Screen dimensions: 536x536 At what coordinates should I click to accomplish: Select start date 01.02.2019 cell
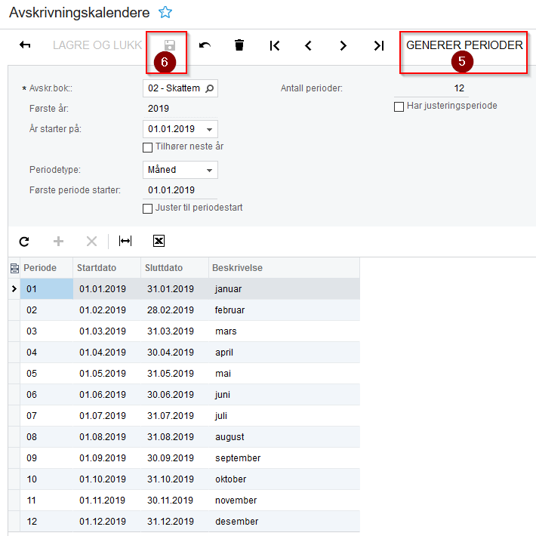[x=106, y=310]
